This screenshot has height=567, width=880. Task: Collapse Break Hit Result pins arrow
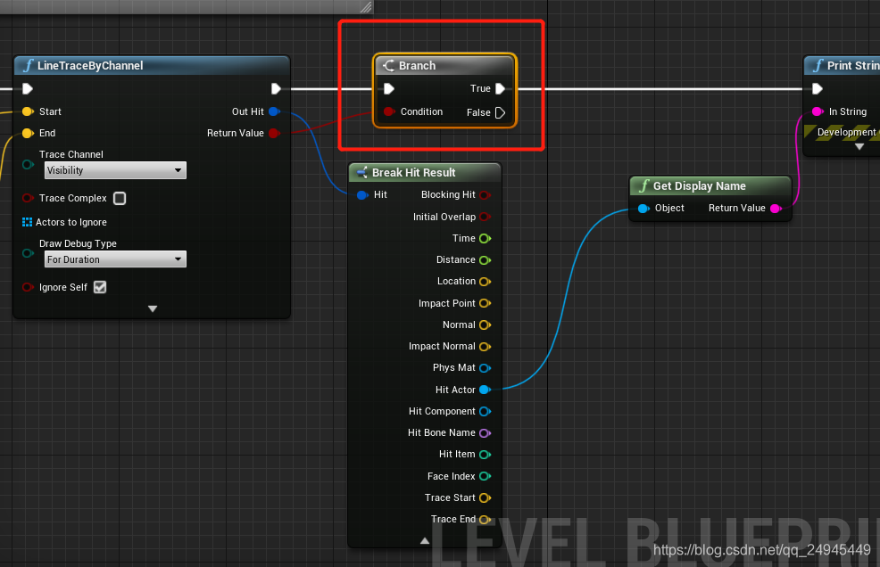425,540
